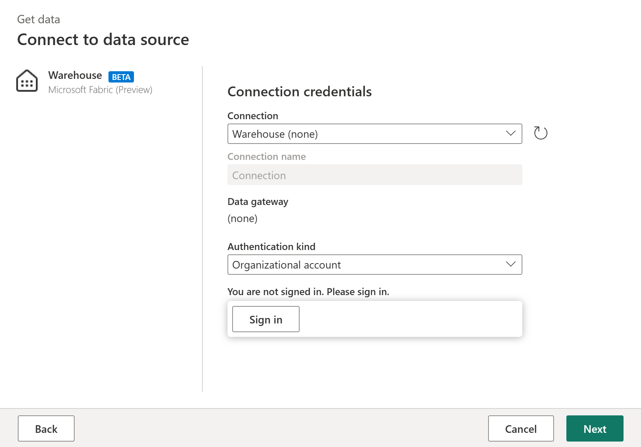Click the Microsoft Fabric (Preview) subtitle
641x447 pixels.
(100, 90)
